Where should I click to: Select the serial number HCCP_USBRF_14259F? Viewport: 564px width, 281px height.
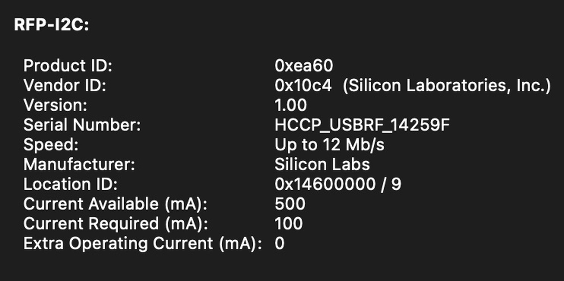(362, 125)
